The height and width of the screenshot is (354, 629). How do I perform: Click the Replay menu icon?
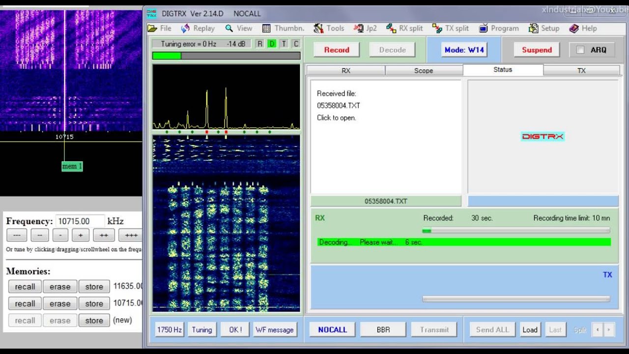pyautogui.click(x=185, y=29)
